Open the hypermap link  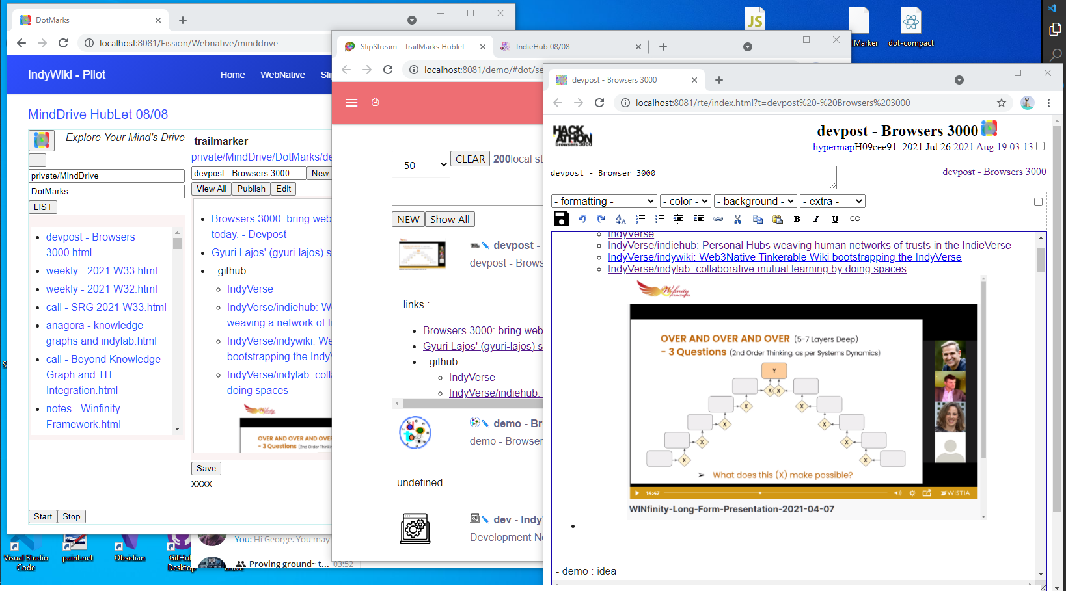[x=834, y=147]
